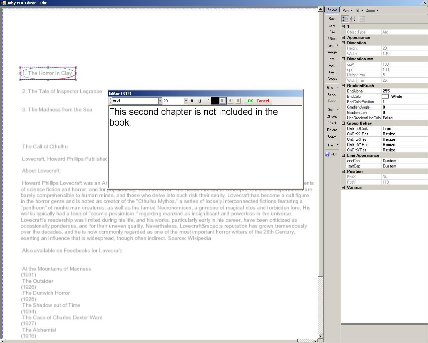Open the Property Pages icon
This screenshot has height=343, width=428.
pos(362,19)
